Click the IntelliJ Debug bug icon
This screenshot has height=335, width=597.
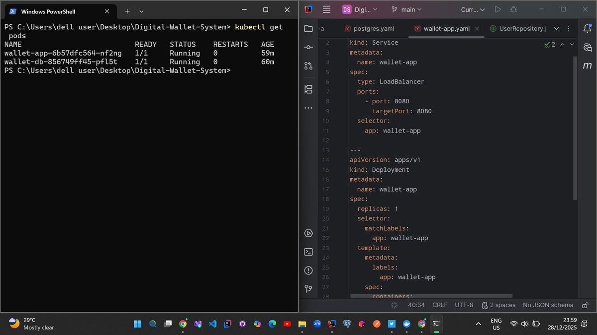click(x=514, y=9)
